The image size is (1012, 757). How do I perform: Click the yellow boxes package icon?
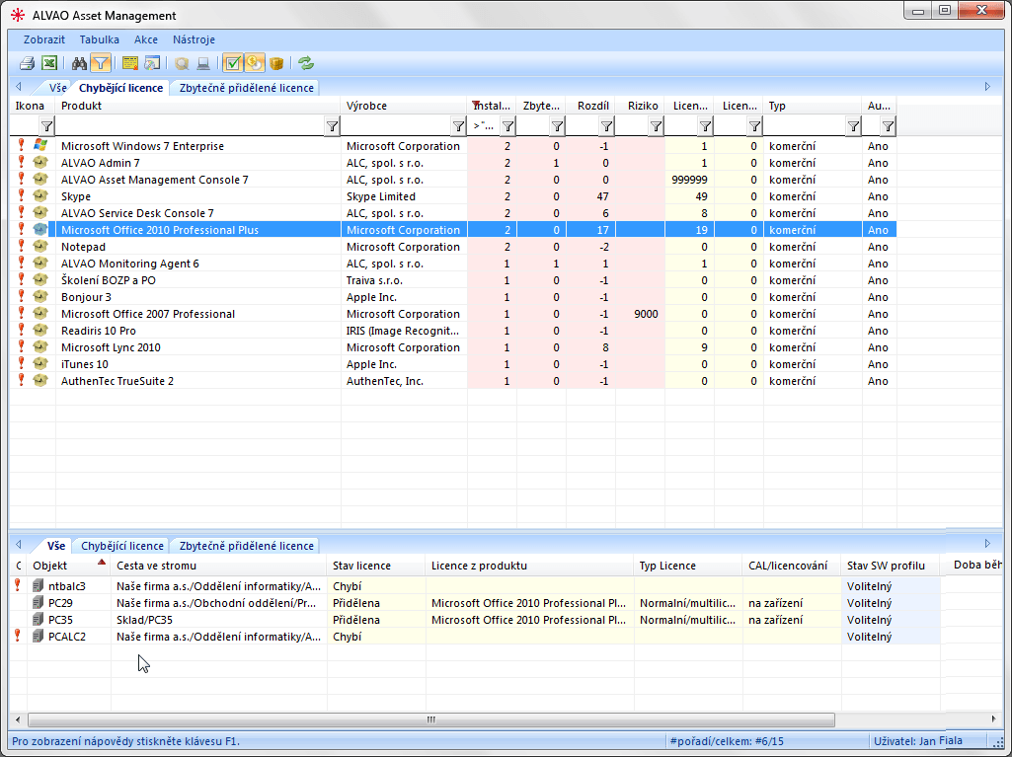pos(276,63)
